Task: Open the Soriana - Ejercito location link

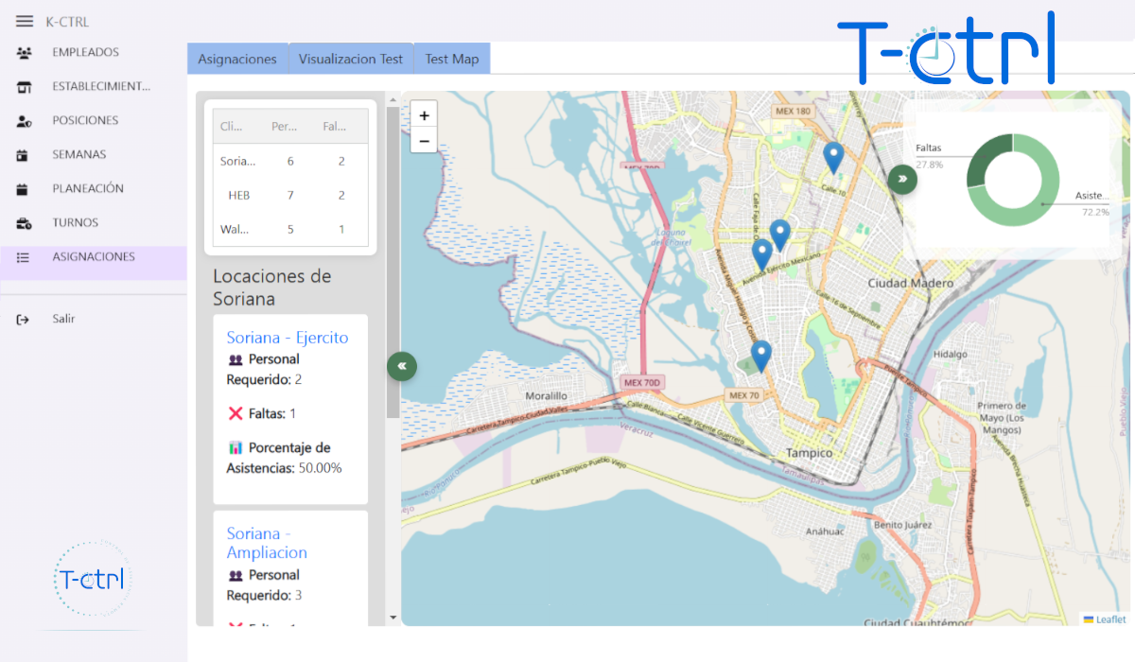Action: (x=288, y=338)
